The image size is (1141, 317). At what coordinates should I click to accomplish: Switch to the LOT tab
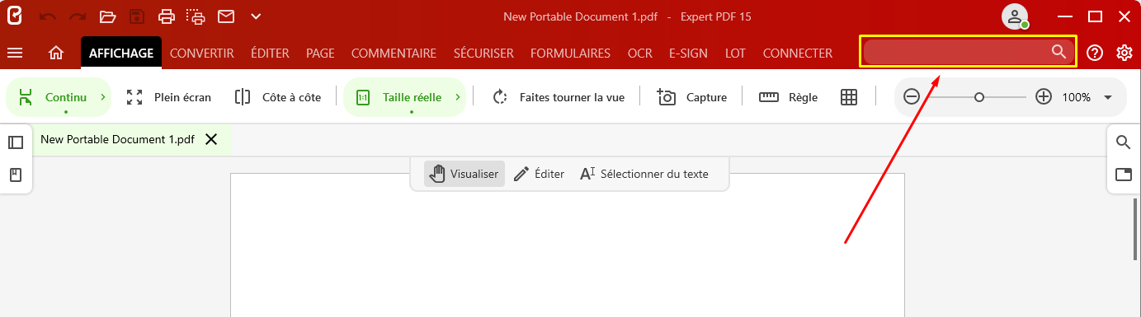[x=735, y=53]
